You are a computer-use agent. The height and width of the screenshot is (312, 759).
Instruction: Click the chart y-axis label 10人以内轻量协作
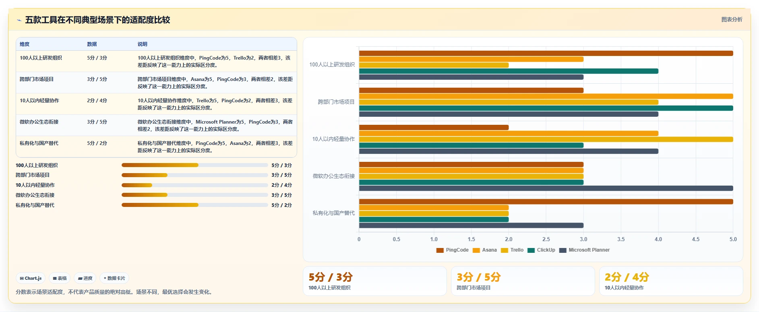333,139
